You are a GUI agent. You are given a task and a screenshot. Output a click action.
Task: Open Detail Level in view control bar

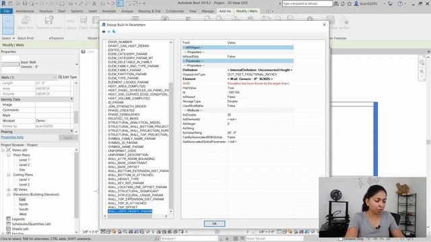[103, 232]
